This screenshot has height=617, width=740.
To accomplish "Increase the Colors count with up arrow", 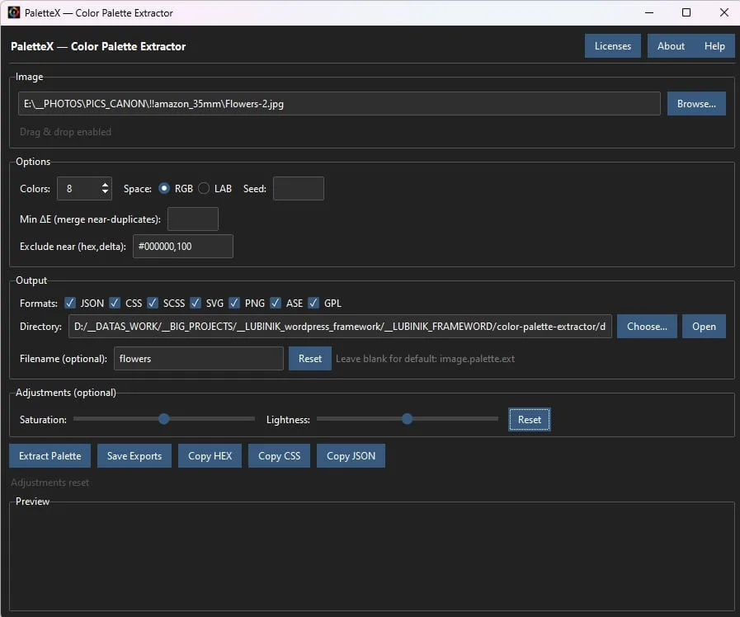I will pos(106,184).
